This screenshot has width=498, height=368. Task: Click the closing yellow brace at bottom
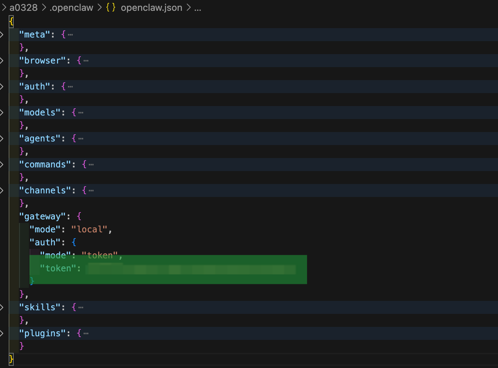(x=11, y=359)
